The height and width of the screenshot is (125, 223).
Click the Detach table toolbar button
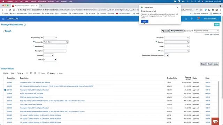[x=51, y=73]
